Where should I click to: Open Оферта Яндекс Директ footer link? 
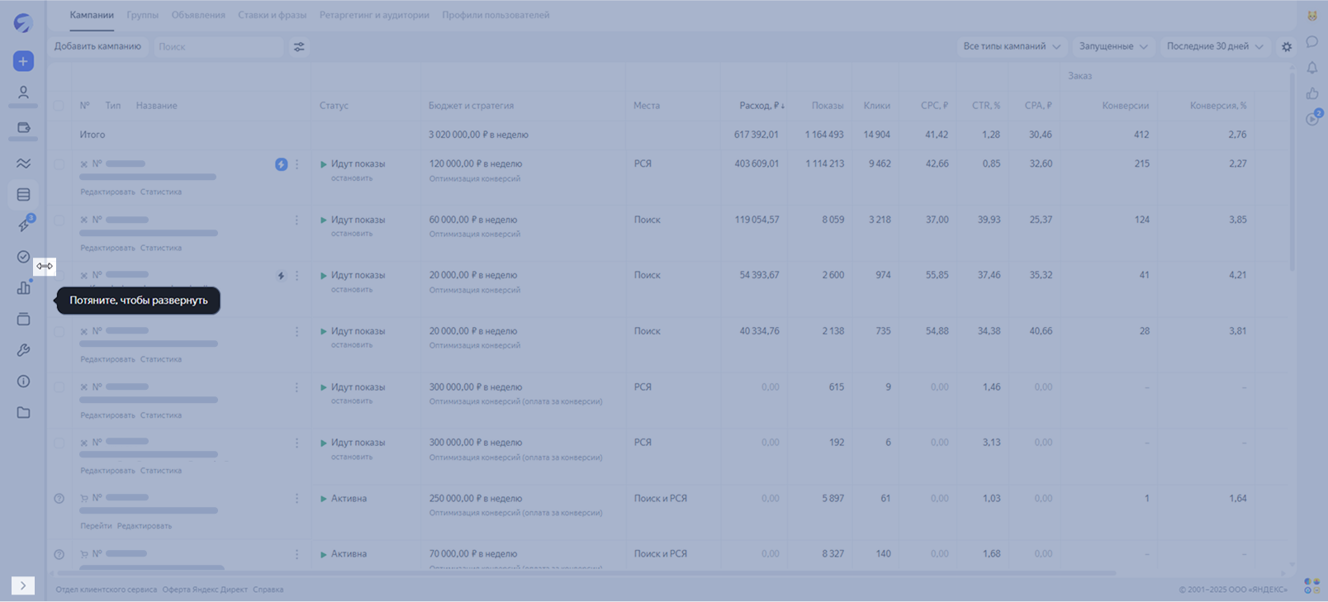(205, 590)
